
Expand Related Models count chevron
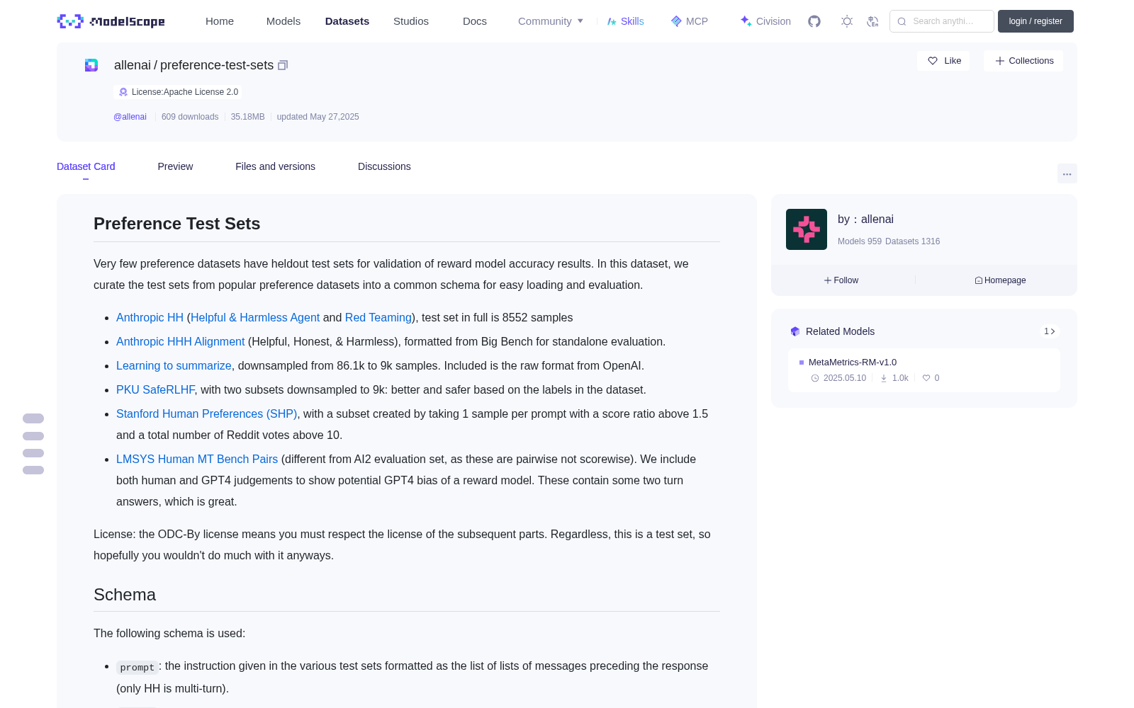(x=1050, y=331)
